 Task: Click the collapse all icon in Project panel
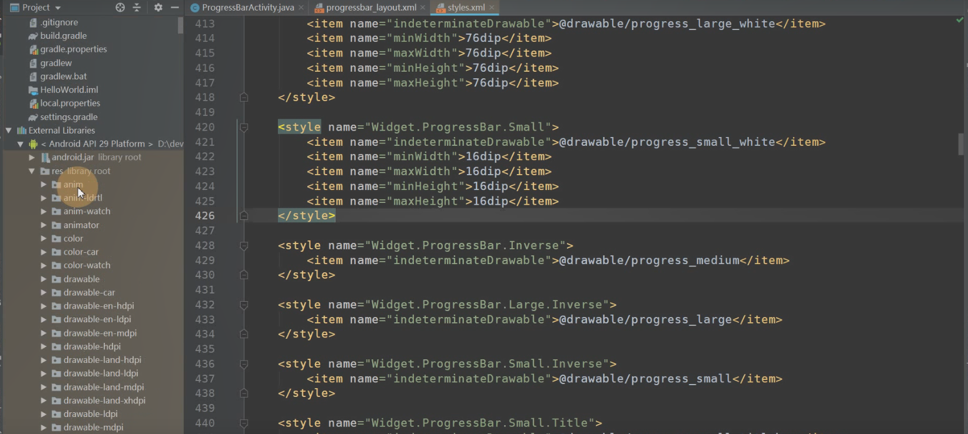pyautogui.click(x=137, y=8)
